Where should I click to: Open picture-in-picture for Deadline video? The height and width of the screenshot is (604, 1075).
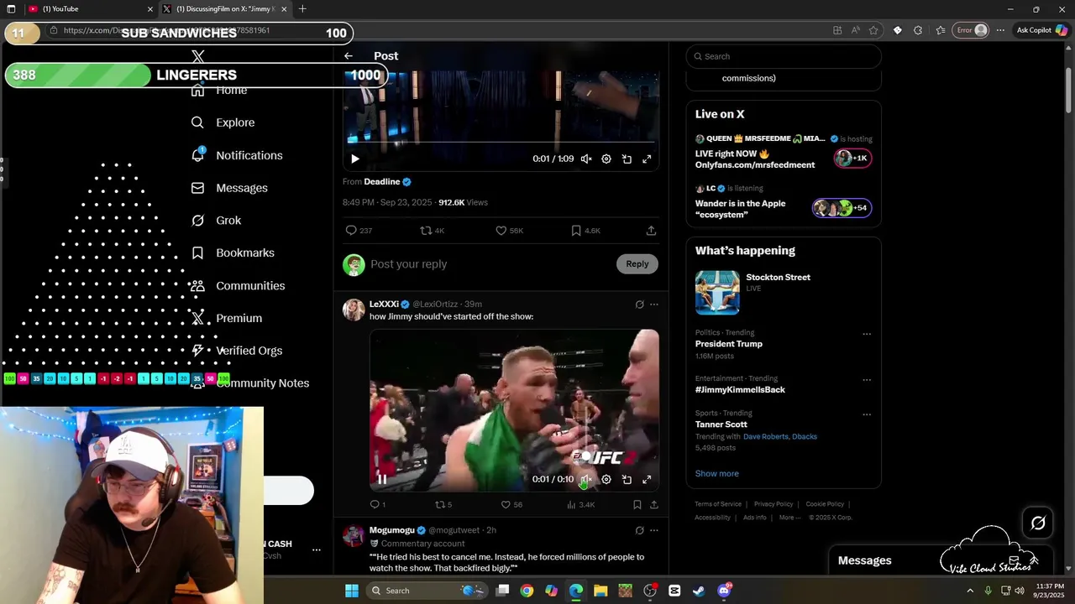[627, 159]
